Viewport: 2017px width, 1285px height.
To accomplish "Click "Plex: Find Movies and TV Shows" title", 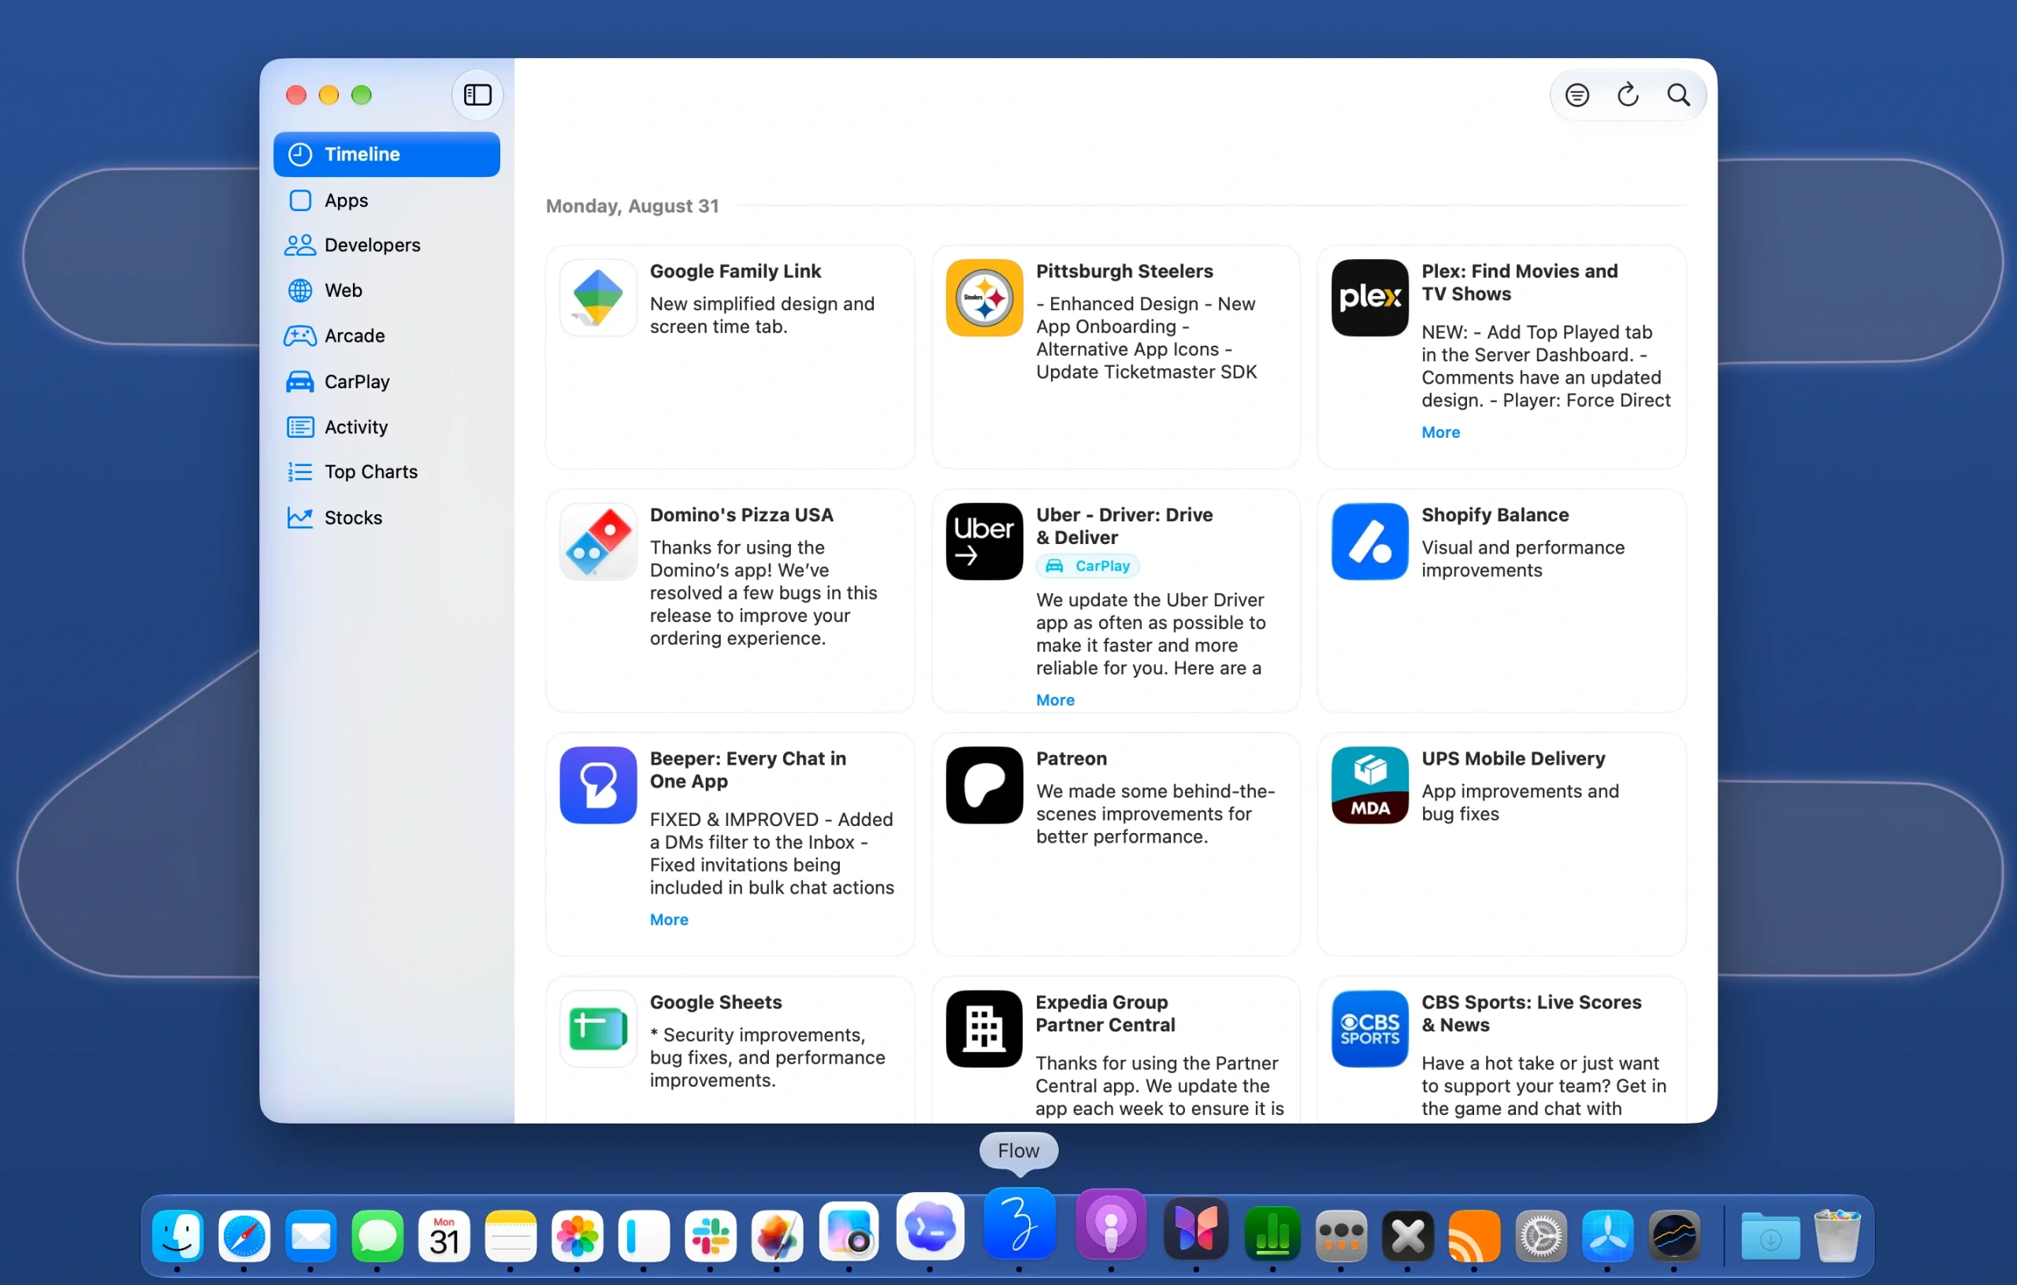I will click(1520, 283).
